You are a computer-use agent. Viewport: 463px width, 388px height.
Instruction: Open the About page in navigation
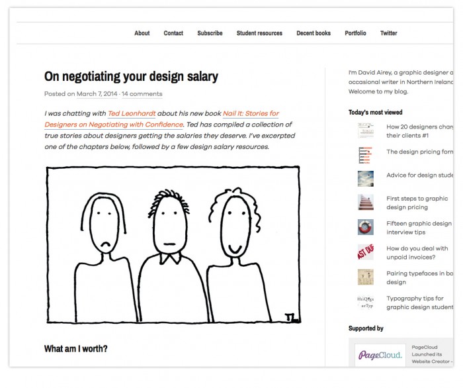point(142,33)
